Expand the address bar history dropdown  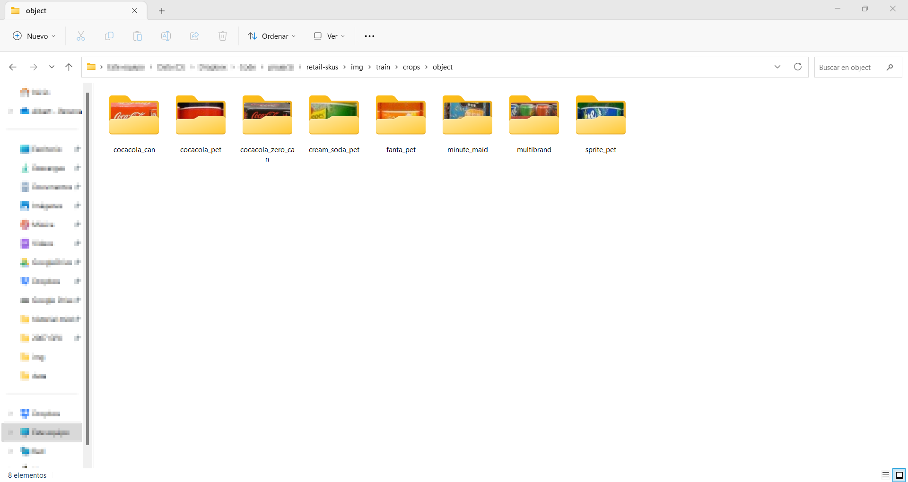[x=777, y=67]
